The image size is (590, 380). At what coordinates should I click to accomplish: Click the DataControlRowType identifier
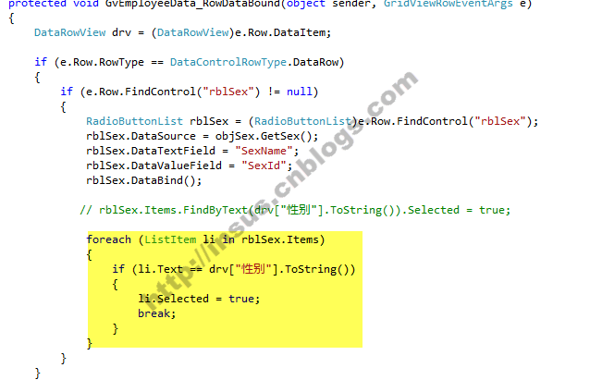(x=228, y=62)
